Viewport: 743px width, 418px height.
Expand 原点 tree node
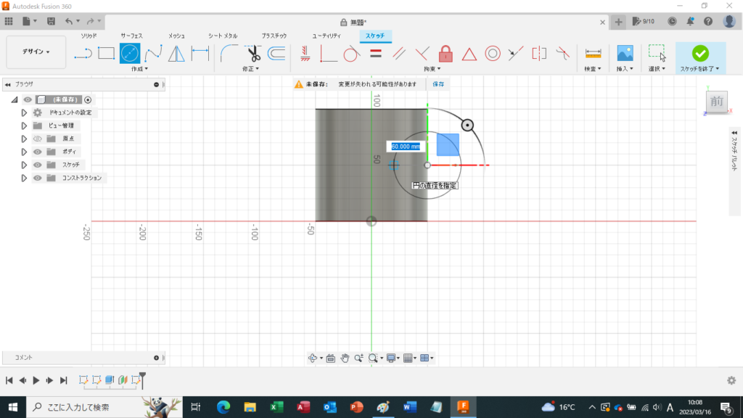point(24,139)
